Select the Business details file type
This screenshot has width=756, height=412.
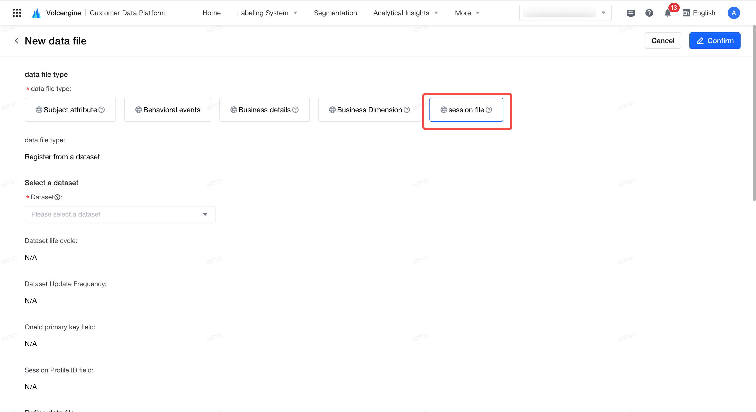pos(264,110)
